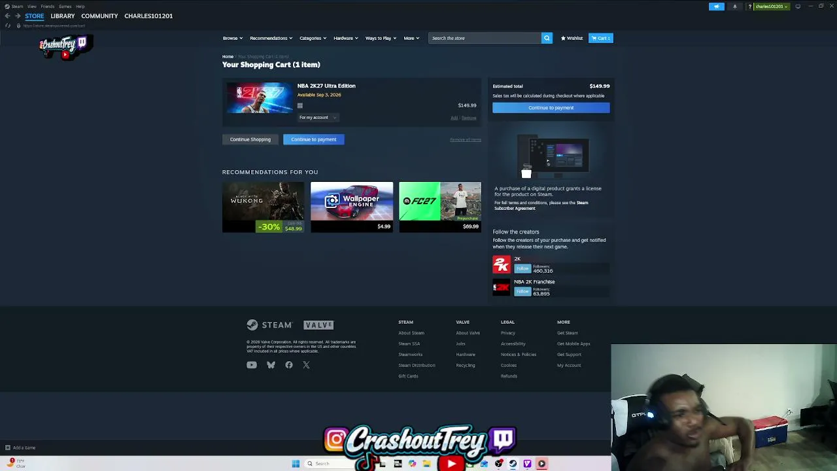Open Steam from the Windows taskbar
Viewport: 837px width, 471px height.
pos(513,464)
